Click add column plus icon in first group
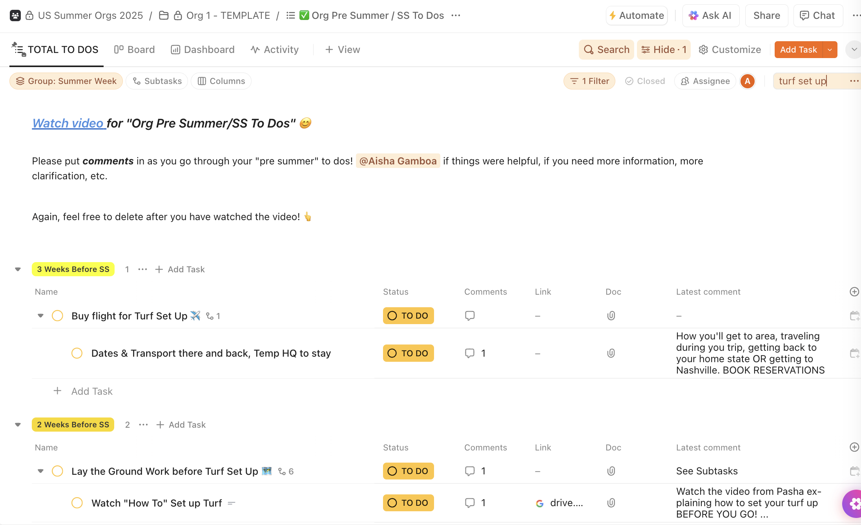The height and width of the screenshot is (525, 861). point(854,292)
